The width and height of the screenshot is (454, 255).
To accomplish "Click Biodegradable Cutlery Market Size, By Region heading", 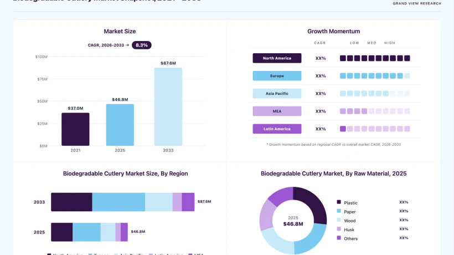I will (125, 174).
